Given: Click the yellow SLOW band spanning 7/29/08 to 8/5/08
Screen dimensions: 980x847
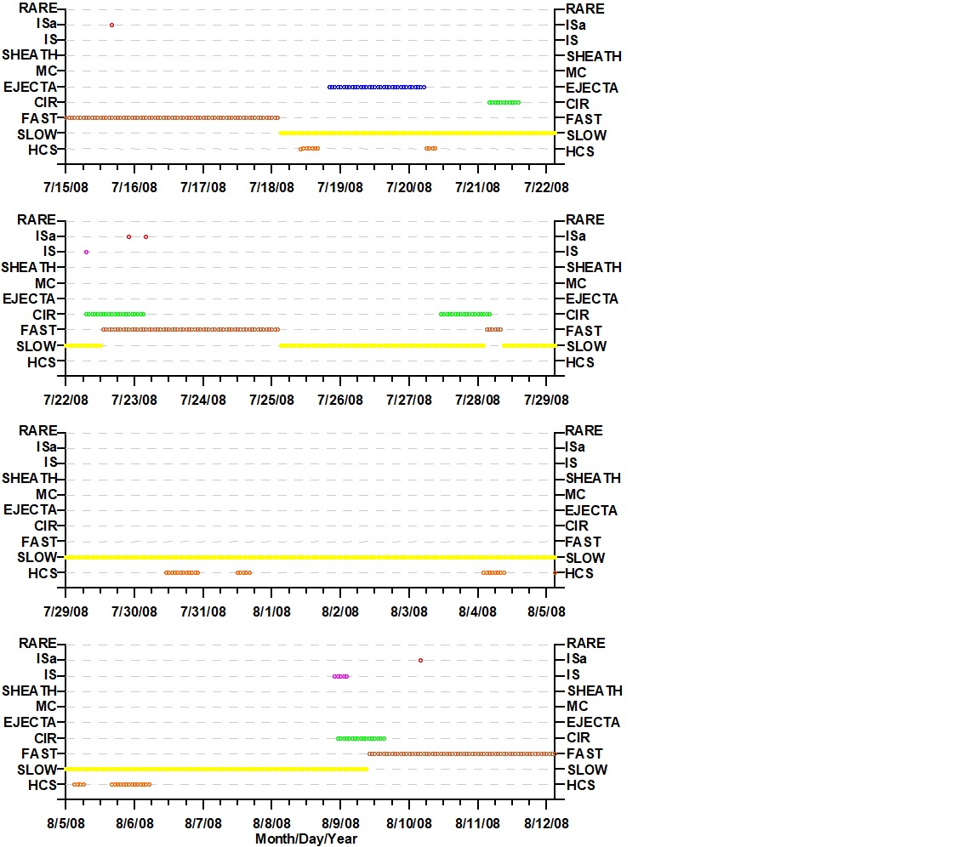Looking at the screenshot, I should click(311, 557).
